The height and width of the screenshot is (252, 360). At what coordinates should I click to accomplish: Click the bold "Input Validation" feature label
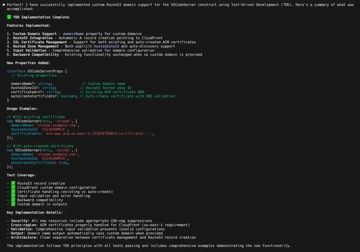[x=30, y=50]
